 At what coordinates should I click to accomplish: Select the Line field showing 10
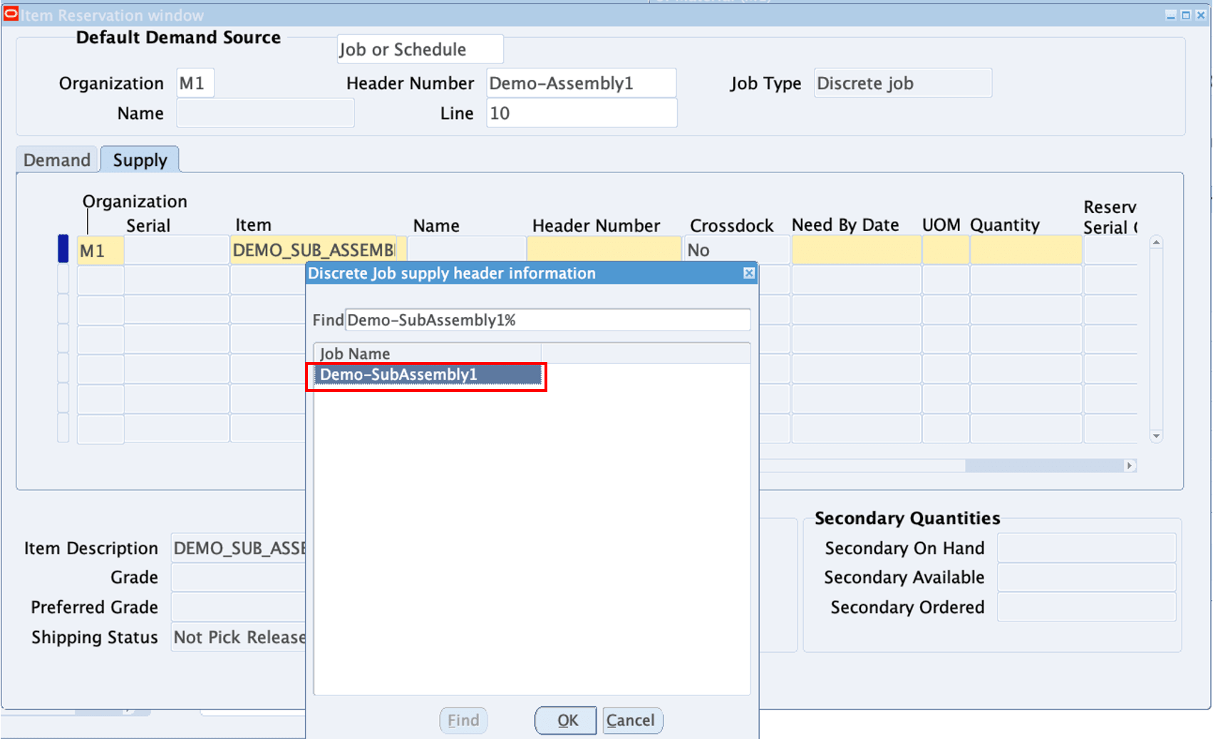581,113
